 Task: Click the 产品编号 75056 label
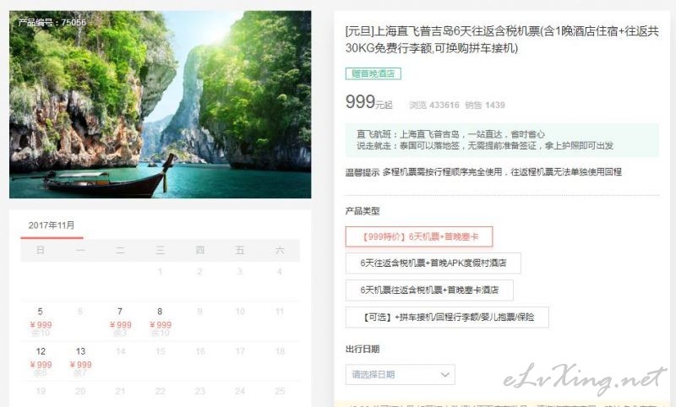[52, 23]
